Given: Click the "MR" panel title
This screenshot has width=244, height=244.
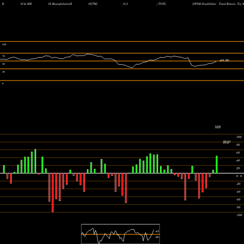Looking at the screenshot, I should coord(218,127).
